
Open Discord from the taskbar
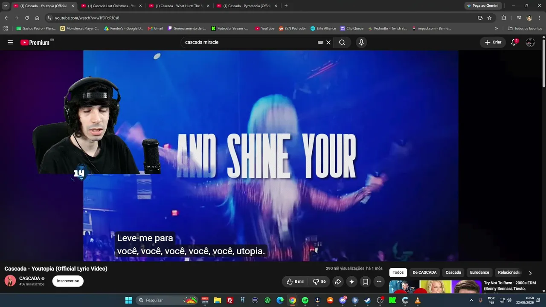click(x=343, y=300)
